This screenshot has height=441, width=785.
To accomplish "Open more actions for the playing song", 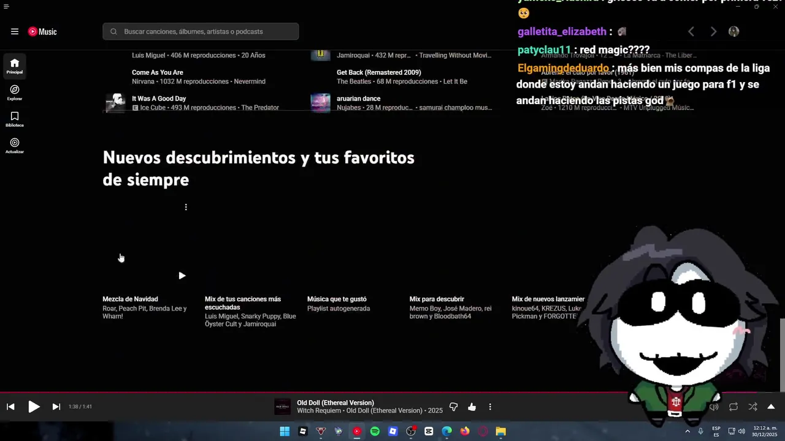I will coord(490,407).
